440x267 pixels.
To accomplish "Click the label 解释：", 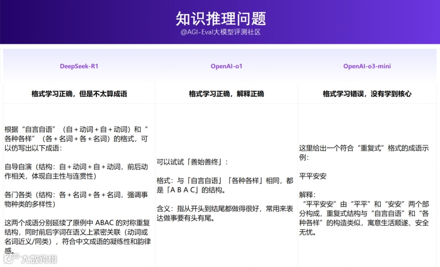I will (308, 195).
